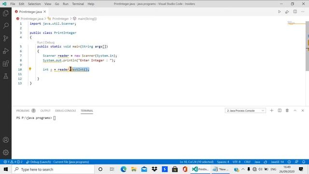Open the Test flask view

(6, 76)
